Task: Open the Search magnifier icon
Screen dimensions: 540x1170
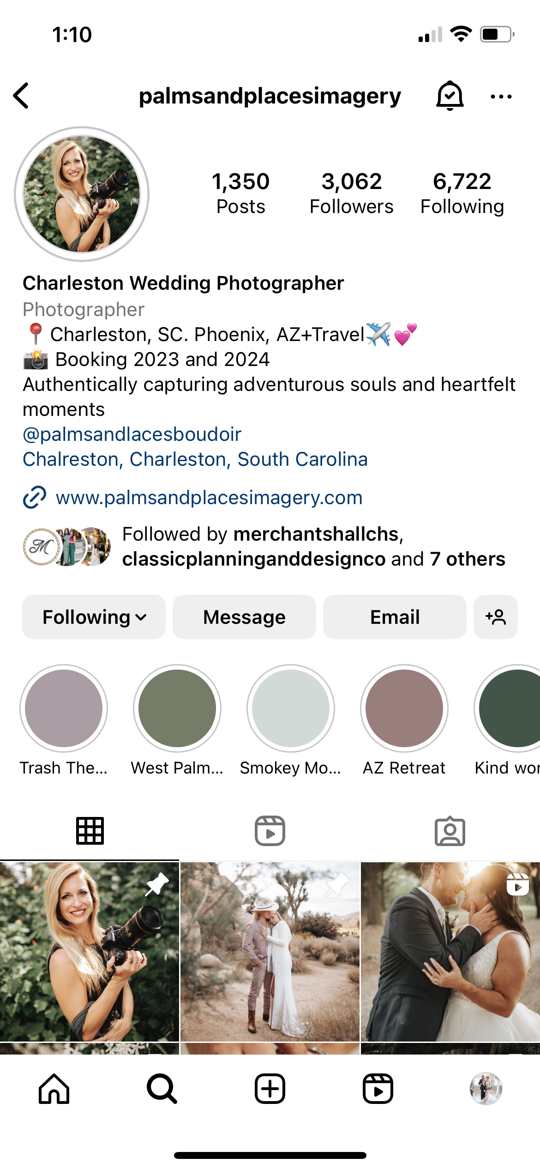Action: (x=162, y=1089)
